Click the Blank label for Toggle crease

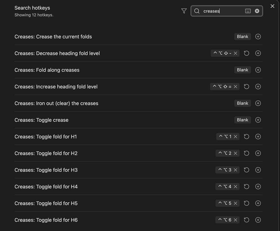pyautogui.click(x=243, y=120)
